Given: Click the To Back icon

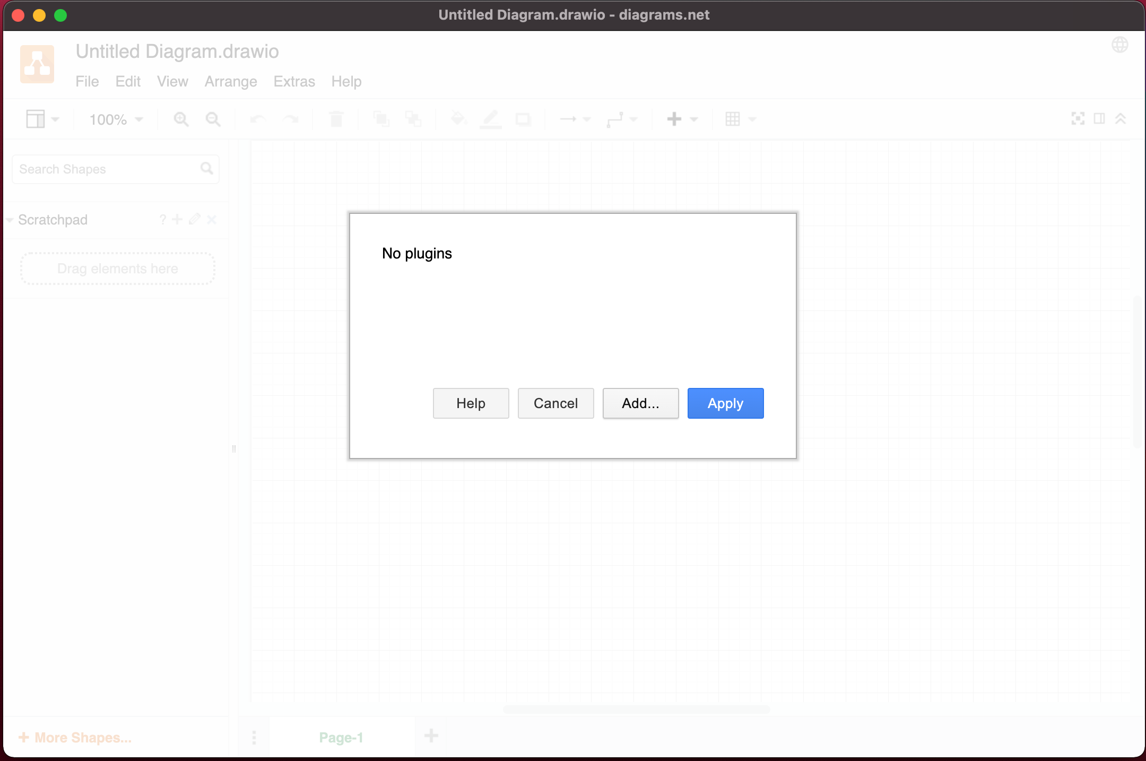Looking at the screenshot, I should coord(413,119).
